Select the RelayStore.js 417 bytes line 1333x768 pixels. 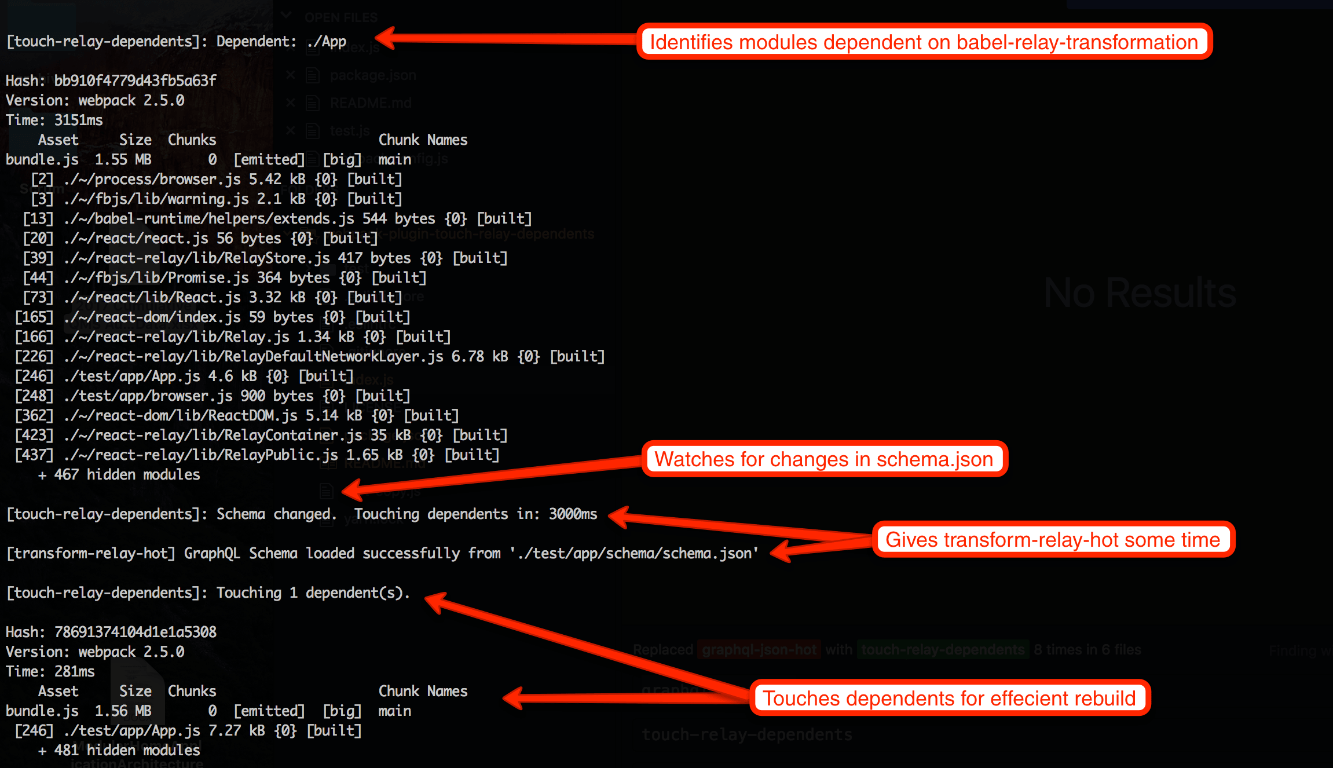tap(265, 258)
